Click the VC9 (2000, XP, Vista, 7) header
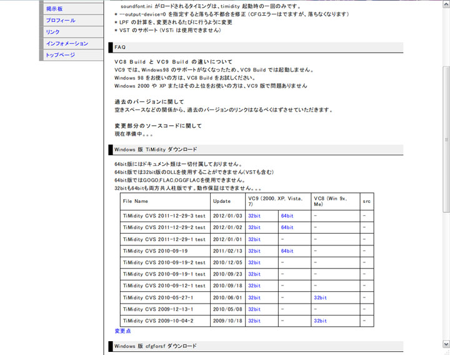Viewport: 450px width, 355px height. (278, 201)
